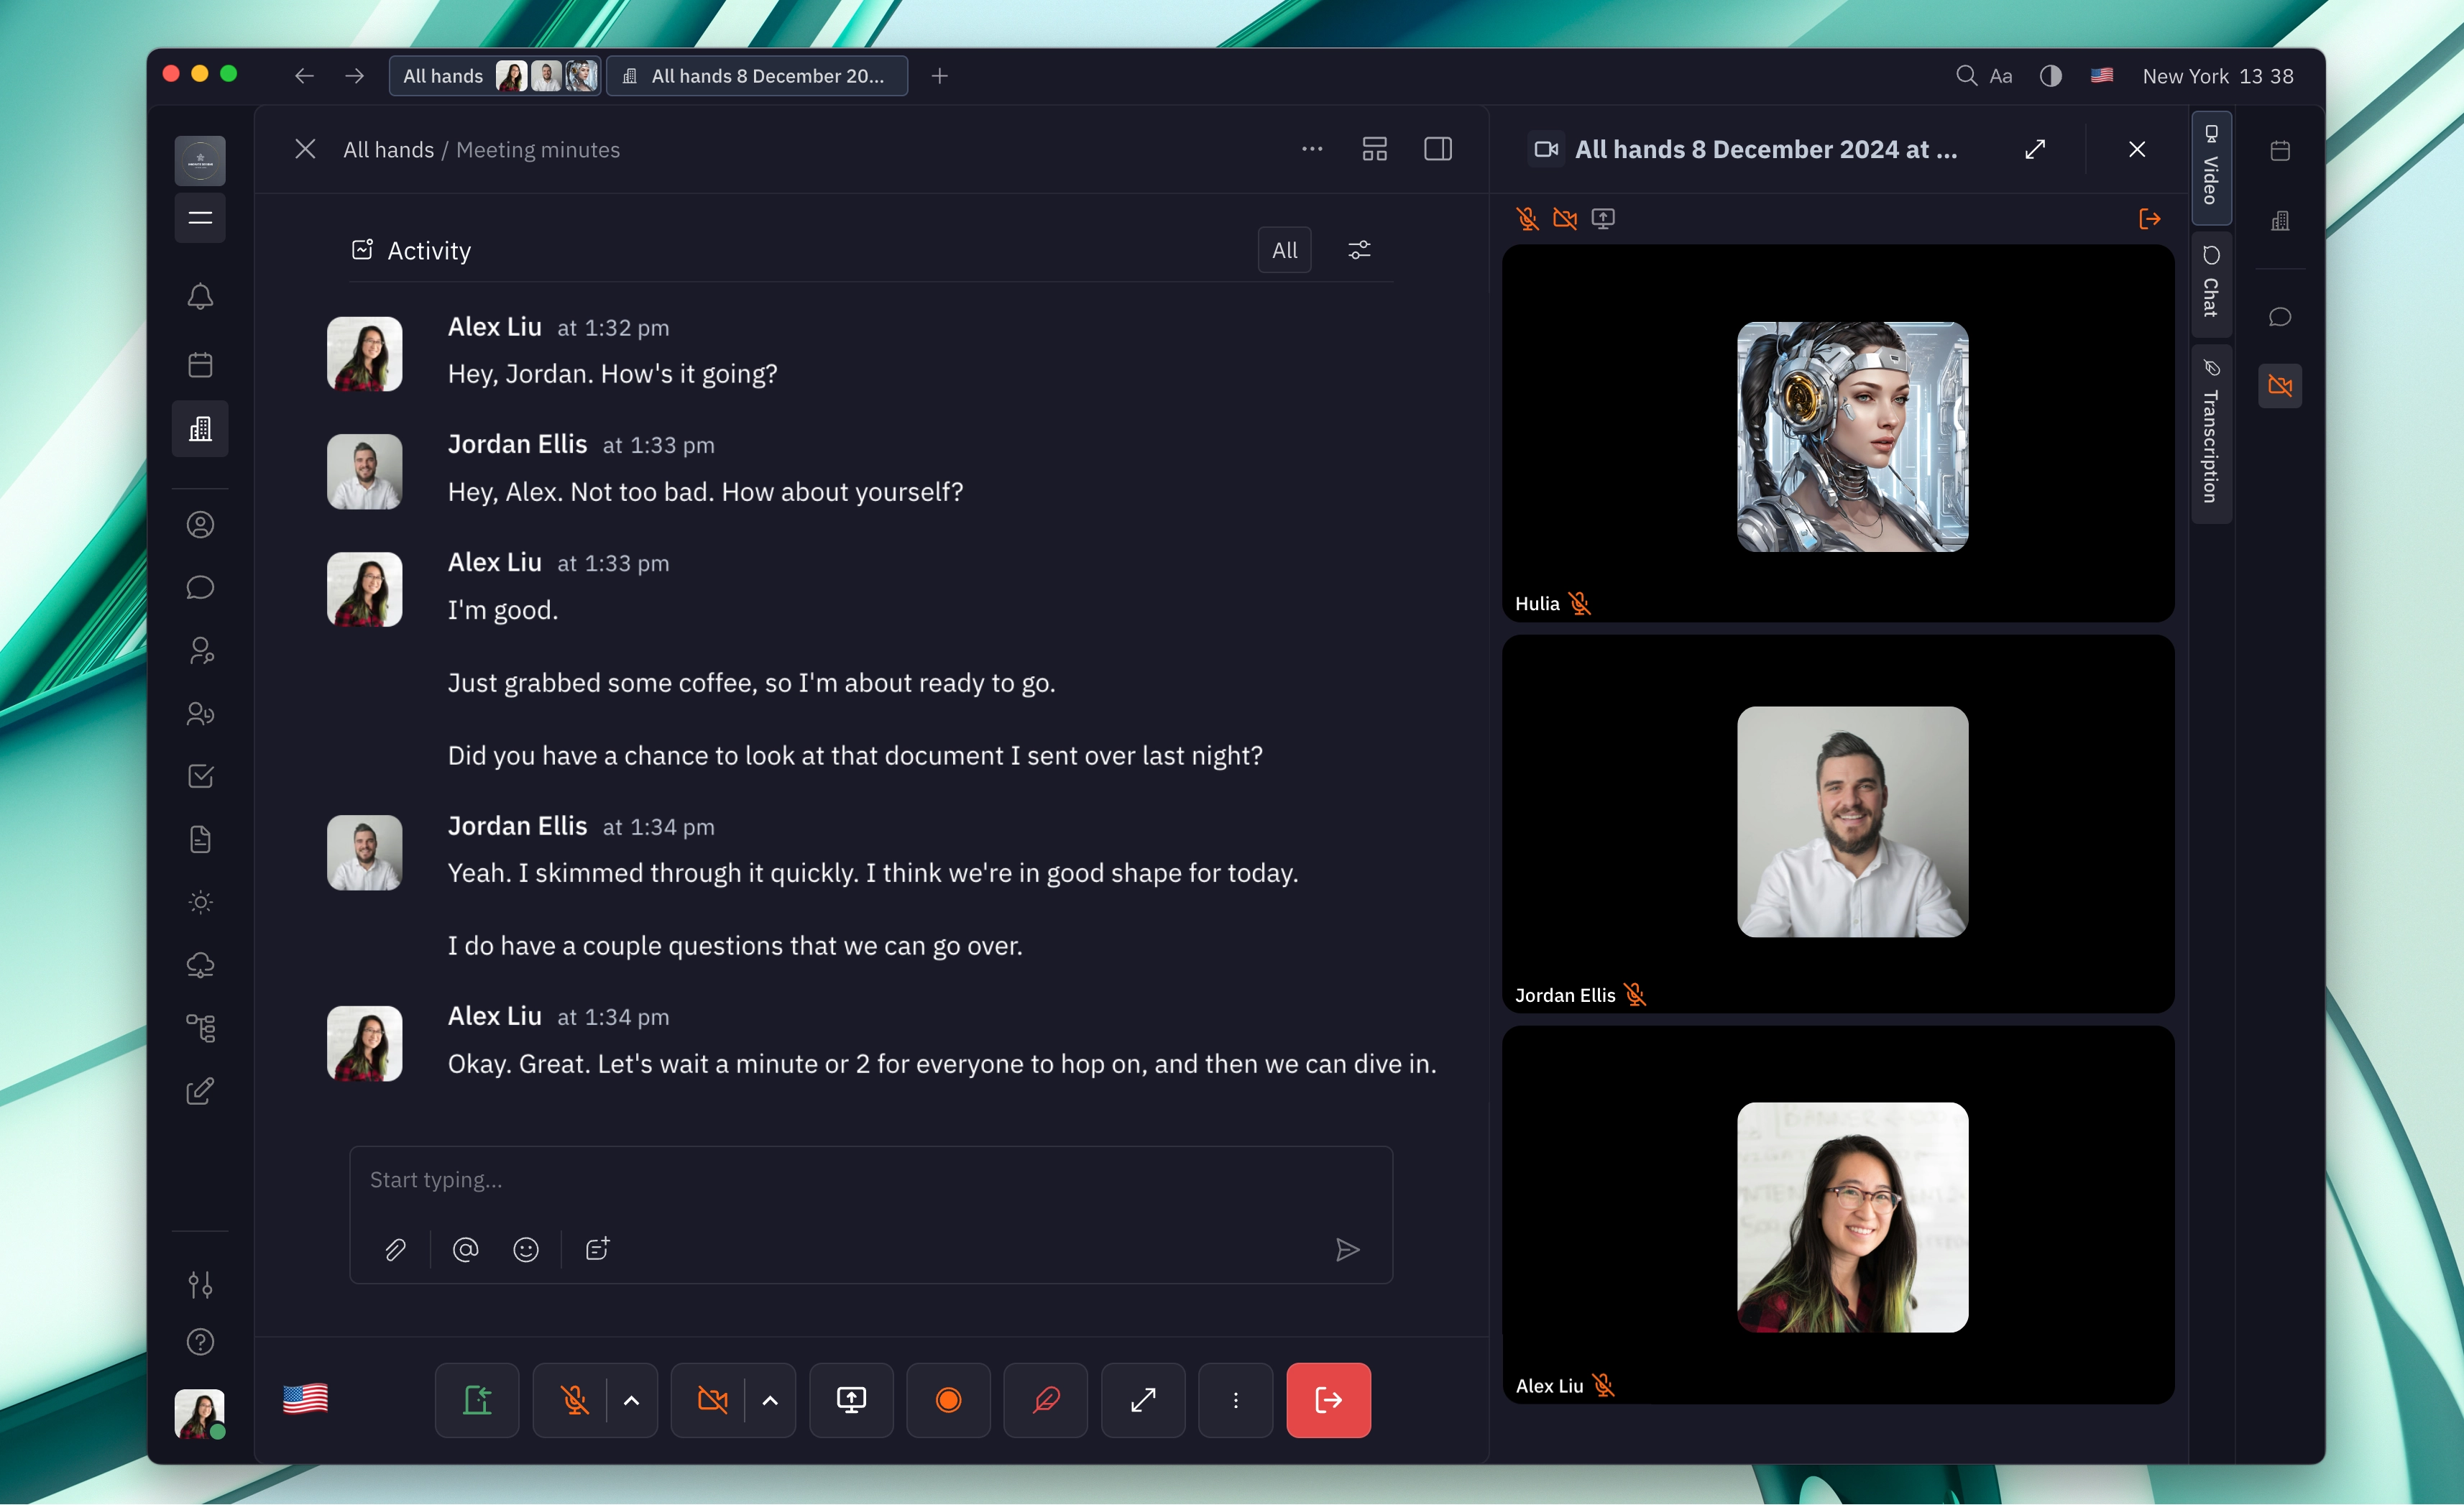This screenshot has width=2464, height=1505.
Task: Attach a file using the paperclip icon
Action: [395, 1249]
